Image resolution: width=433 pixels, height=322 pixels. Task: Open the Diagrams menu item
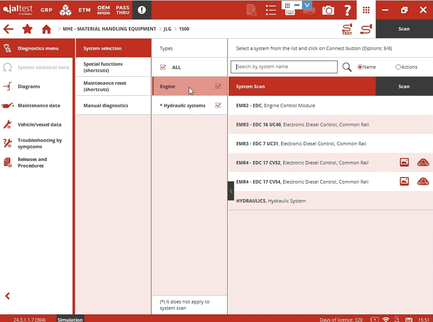pos(29,87)
